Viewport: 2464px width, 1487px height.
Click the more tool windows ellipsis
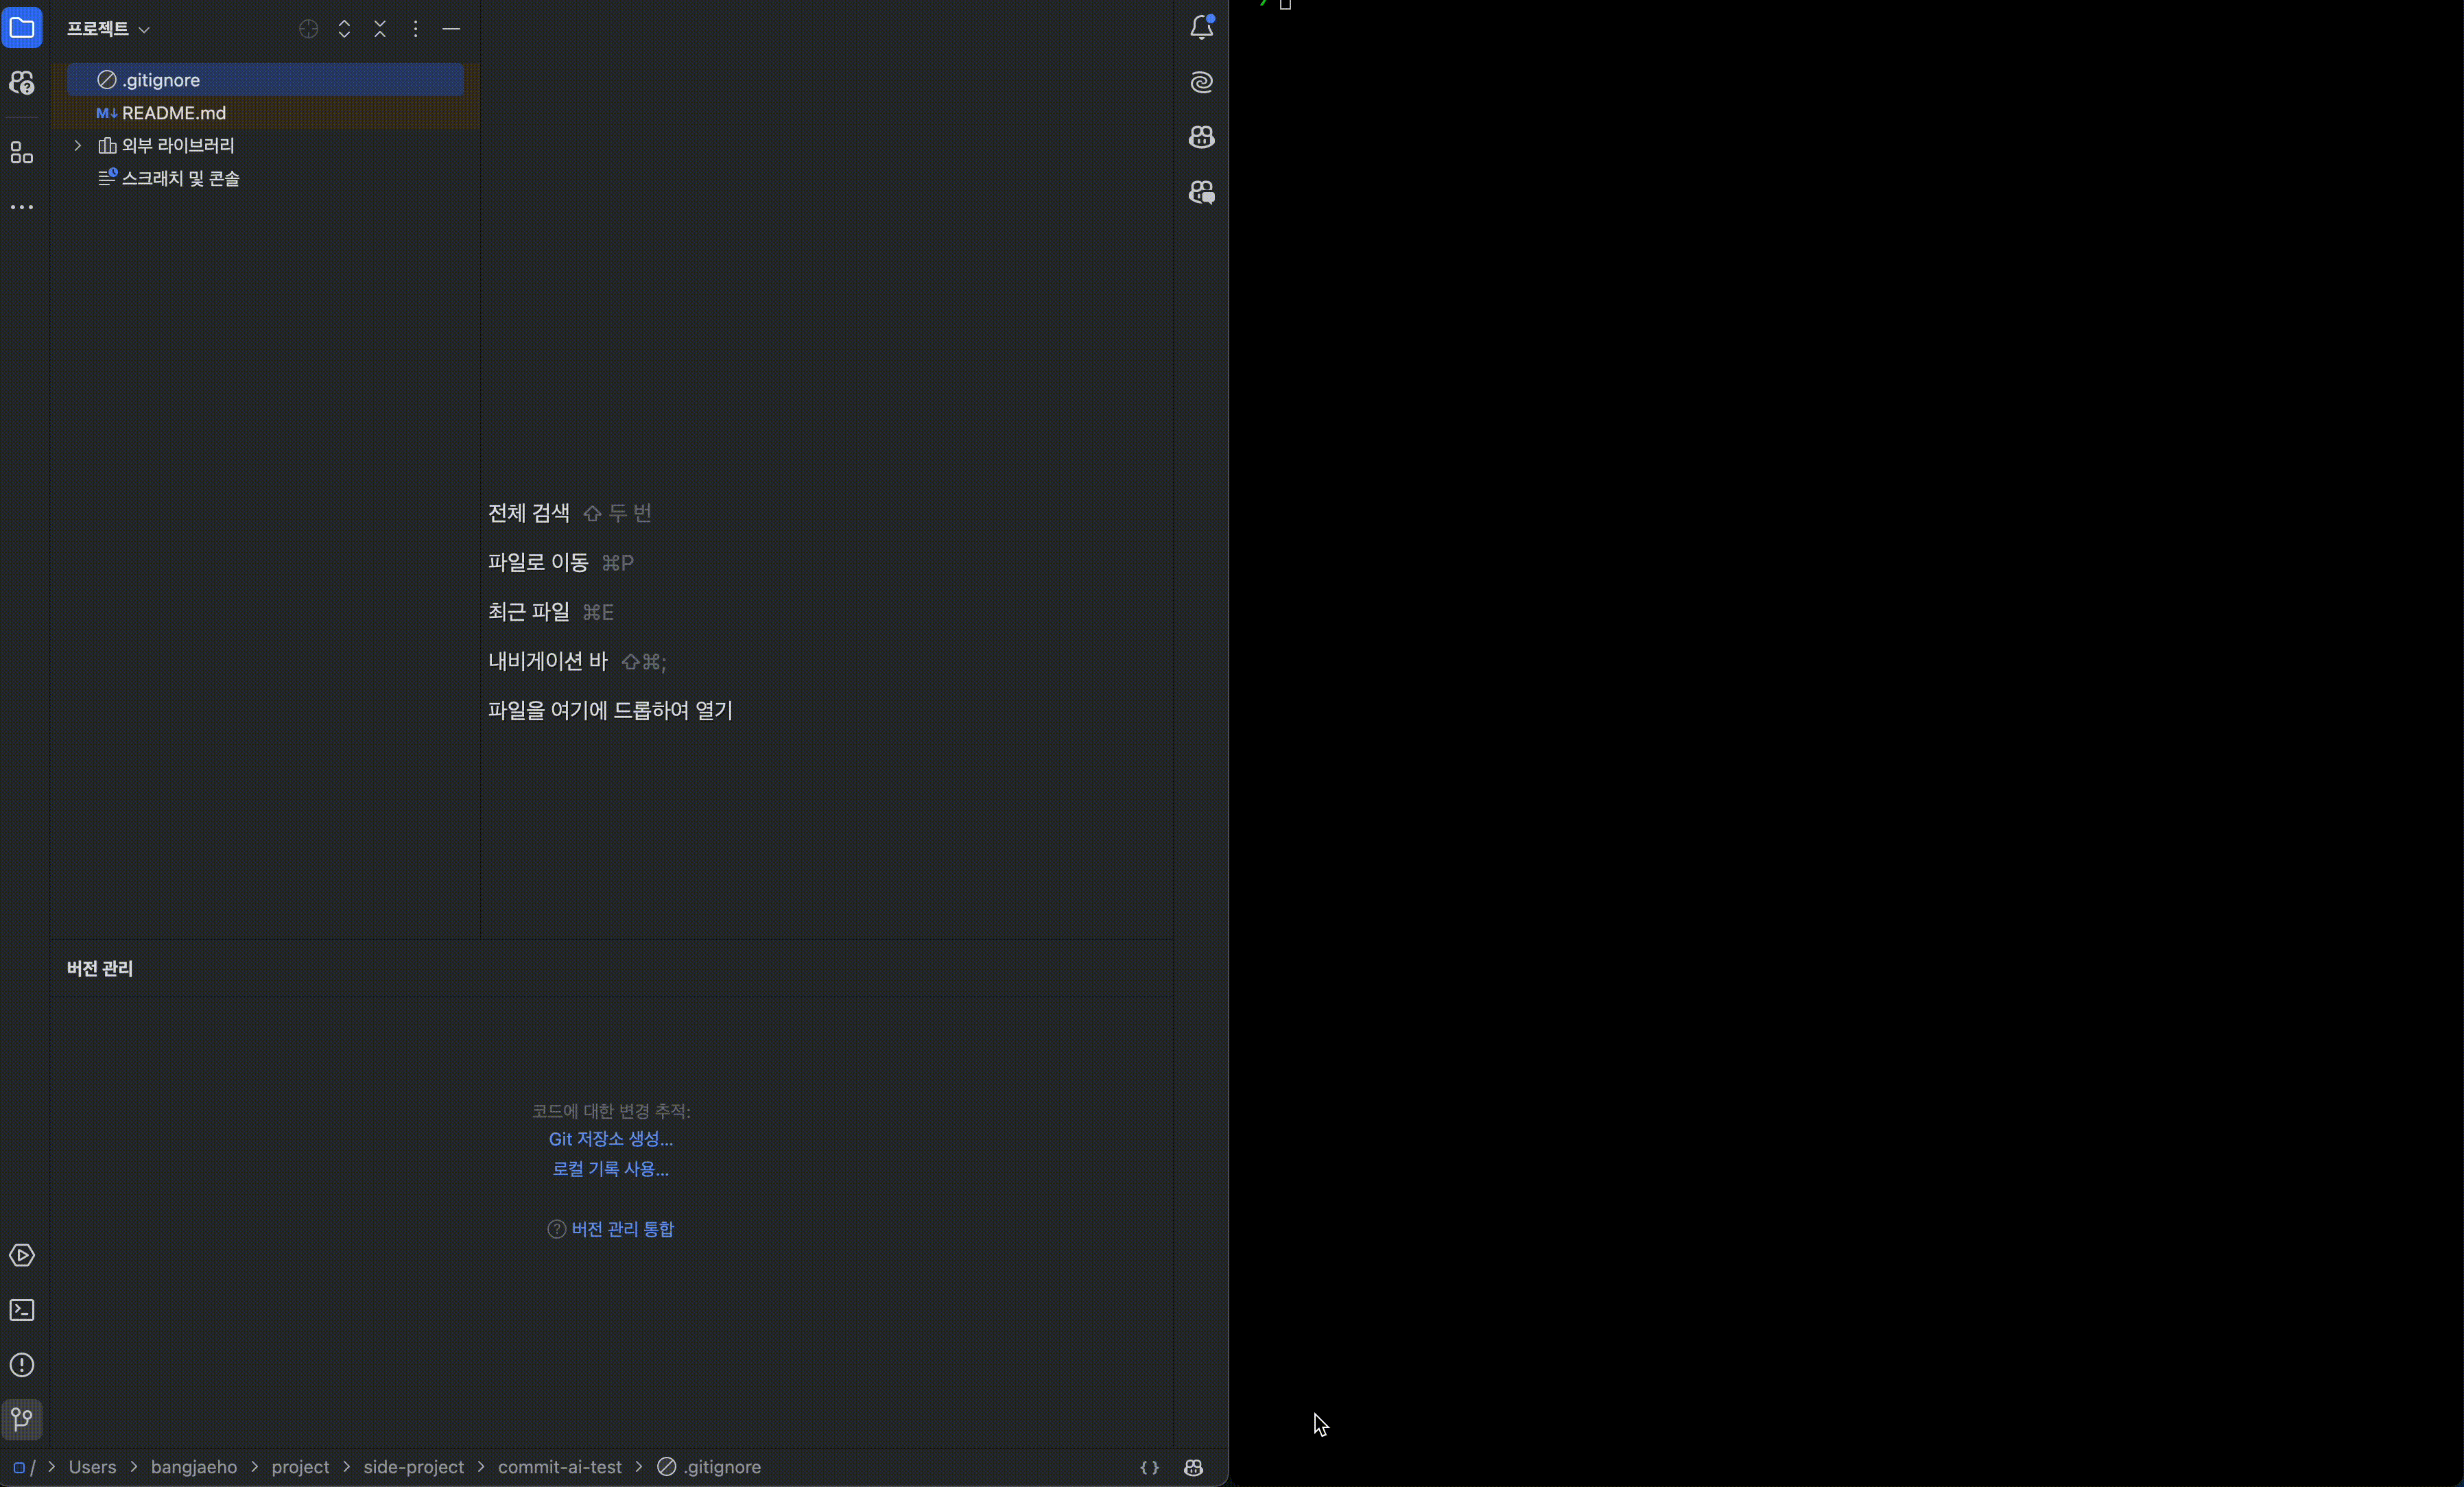(22, 208)
